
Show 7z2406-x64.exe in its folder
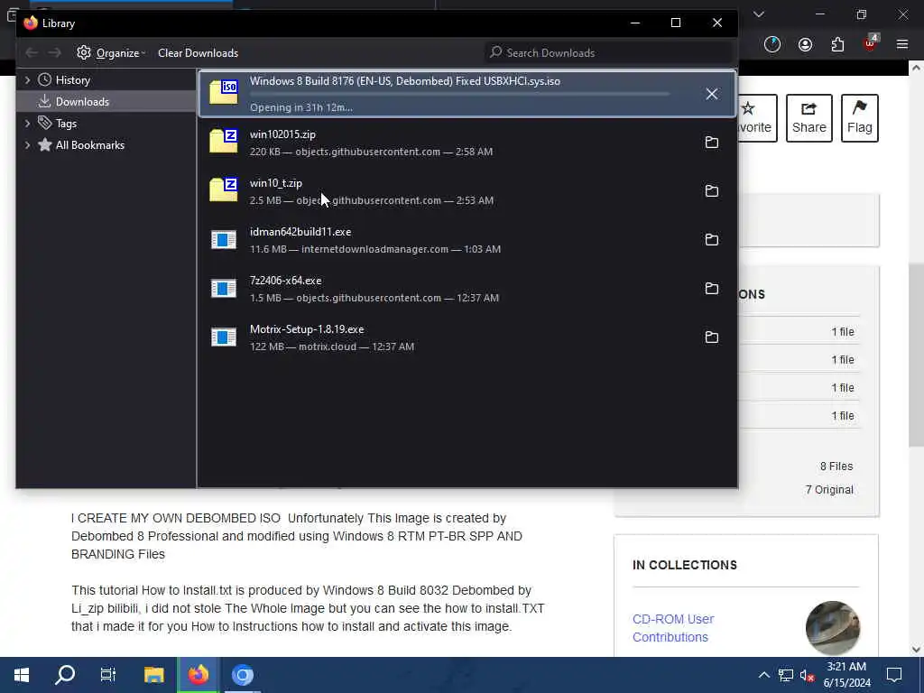(x=711, y=288)
